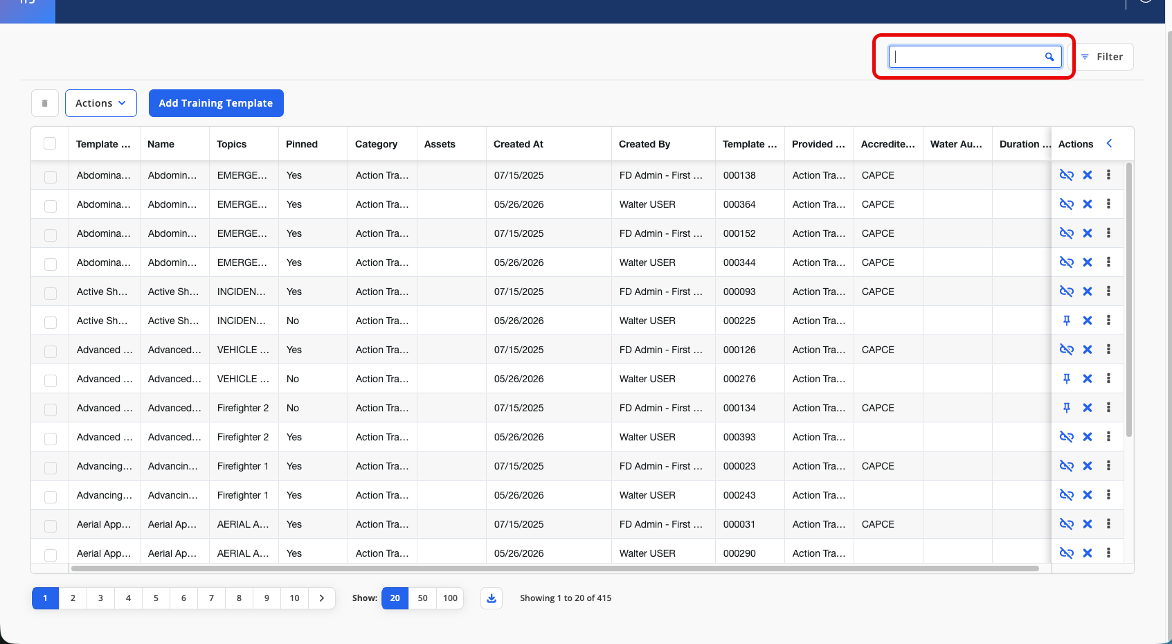Delete the template numbered 000276
This screenshot has height=644, width=1172.
[1088, 379]
